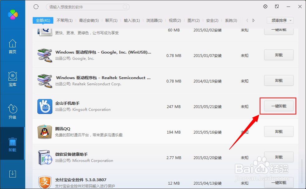Click the 微软设备健康助手 disc icon
306x189 pixels.
click(x=45, y=157)
